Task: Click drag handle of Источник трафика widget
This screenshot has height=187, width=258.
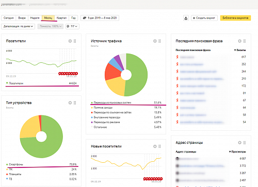Action: (159, 41)
